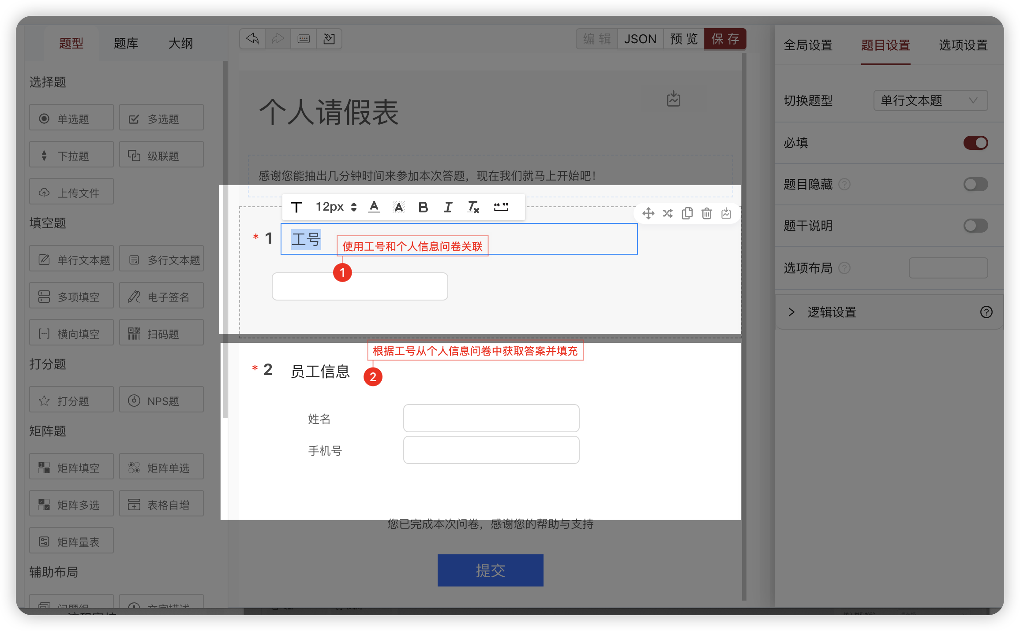
Task: Delete question 1 with the trash icon
Action: click(707, 213)
